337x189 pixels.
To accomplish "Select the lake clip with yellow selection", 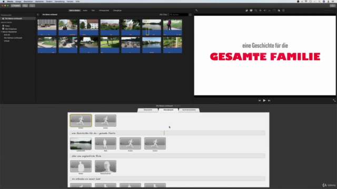I will click(x=152, y=27).
